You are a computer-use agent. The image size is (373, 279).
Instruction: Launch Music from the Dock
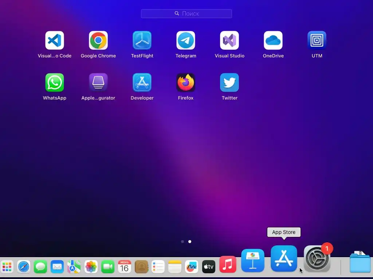click(228, 264)
